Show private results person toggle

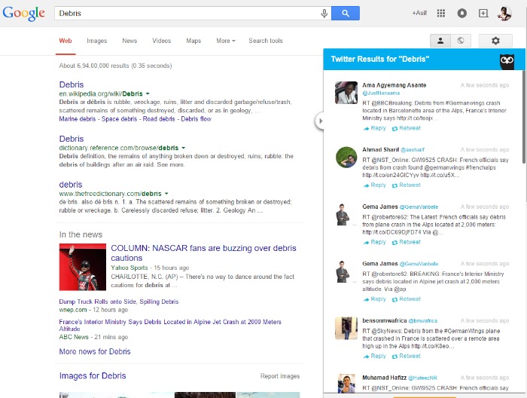tap(440, 41)
